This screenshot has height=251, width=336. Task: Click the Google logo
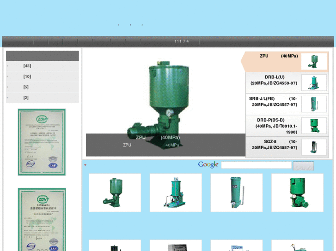click(x=208, y=165)
